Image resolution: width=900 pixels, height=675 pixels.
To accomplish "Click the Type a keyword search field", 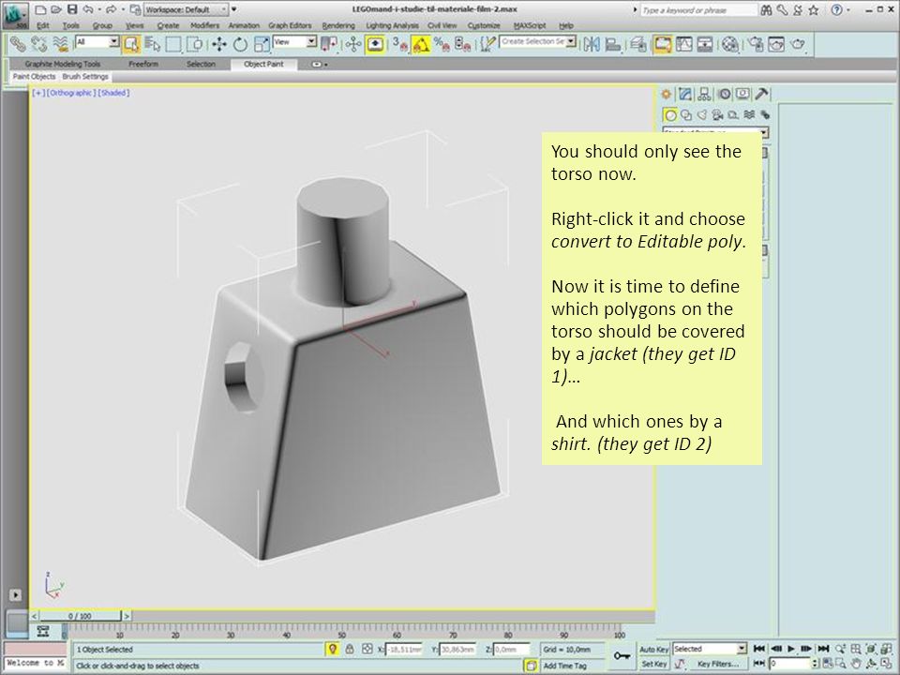I will click(x=698, y=10).
